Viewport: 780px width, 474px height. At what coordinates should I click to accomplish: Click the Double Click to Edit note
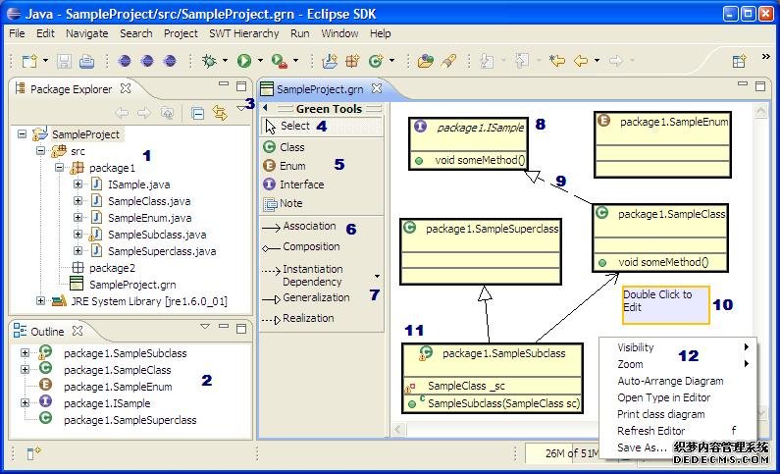(x=665, y=304)
